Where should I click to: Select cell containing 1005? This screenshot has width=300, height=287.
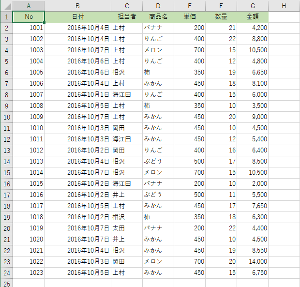click(29, 73)
